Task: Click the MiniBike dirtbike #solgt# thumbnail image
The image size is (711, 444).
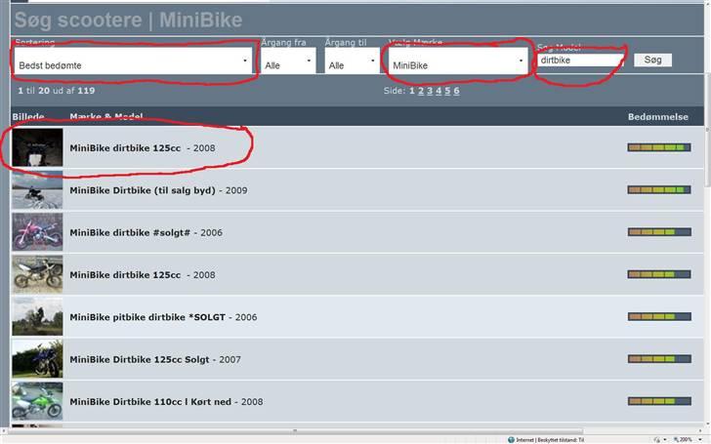Action: 37,232
